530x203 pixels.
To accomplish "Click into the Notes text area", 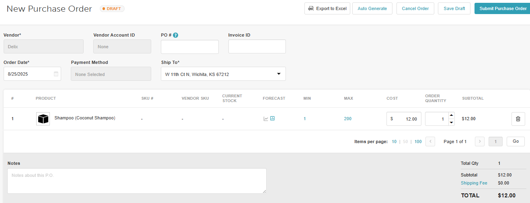I will (x=137, y=181).
